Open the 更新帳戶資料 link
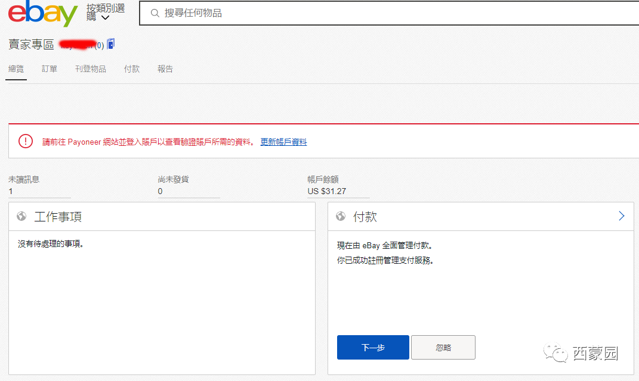Screen dimensions: 639x381 (x=283, y=142)
